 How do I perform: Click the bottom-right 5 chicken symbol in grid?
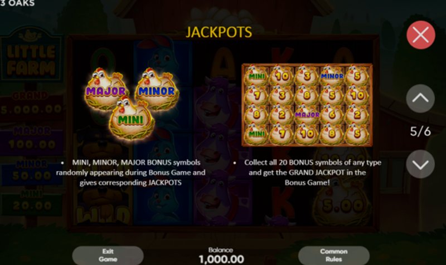[357, 133]
